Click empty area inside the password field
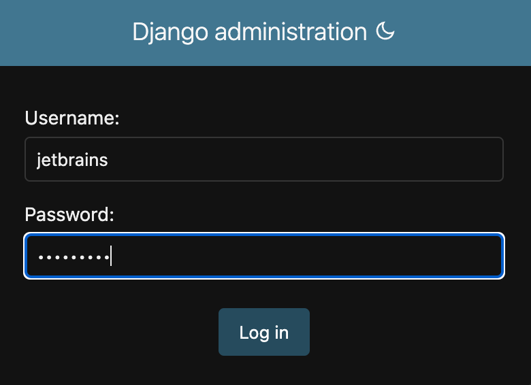 point(305,256)
